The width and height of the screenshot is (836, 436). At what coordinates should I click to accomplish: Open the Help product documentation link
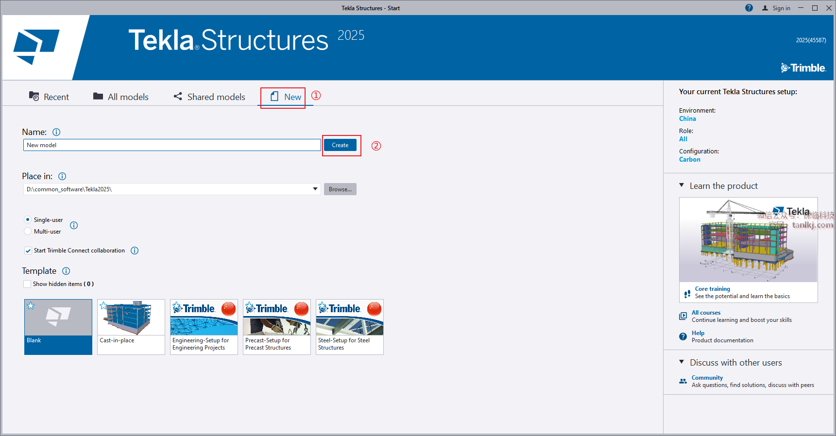pos(698,333)
